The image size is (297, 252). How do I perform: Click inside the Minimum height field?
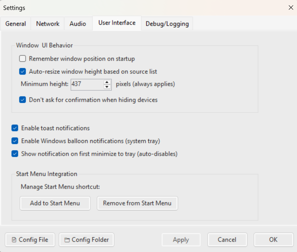click(87, 84)
